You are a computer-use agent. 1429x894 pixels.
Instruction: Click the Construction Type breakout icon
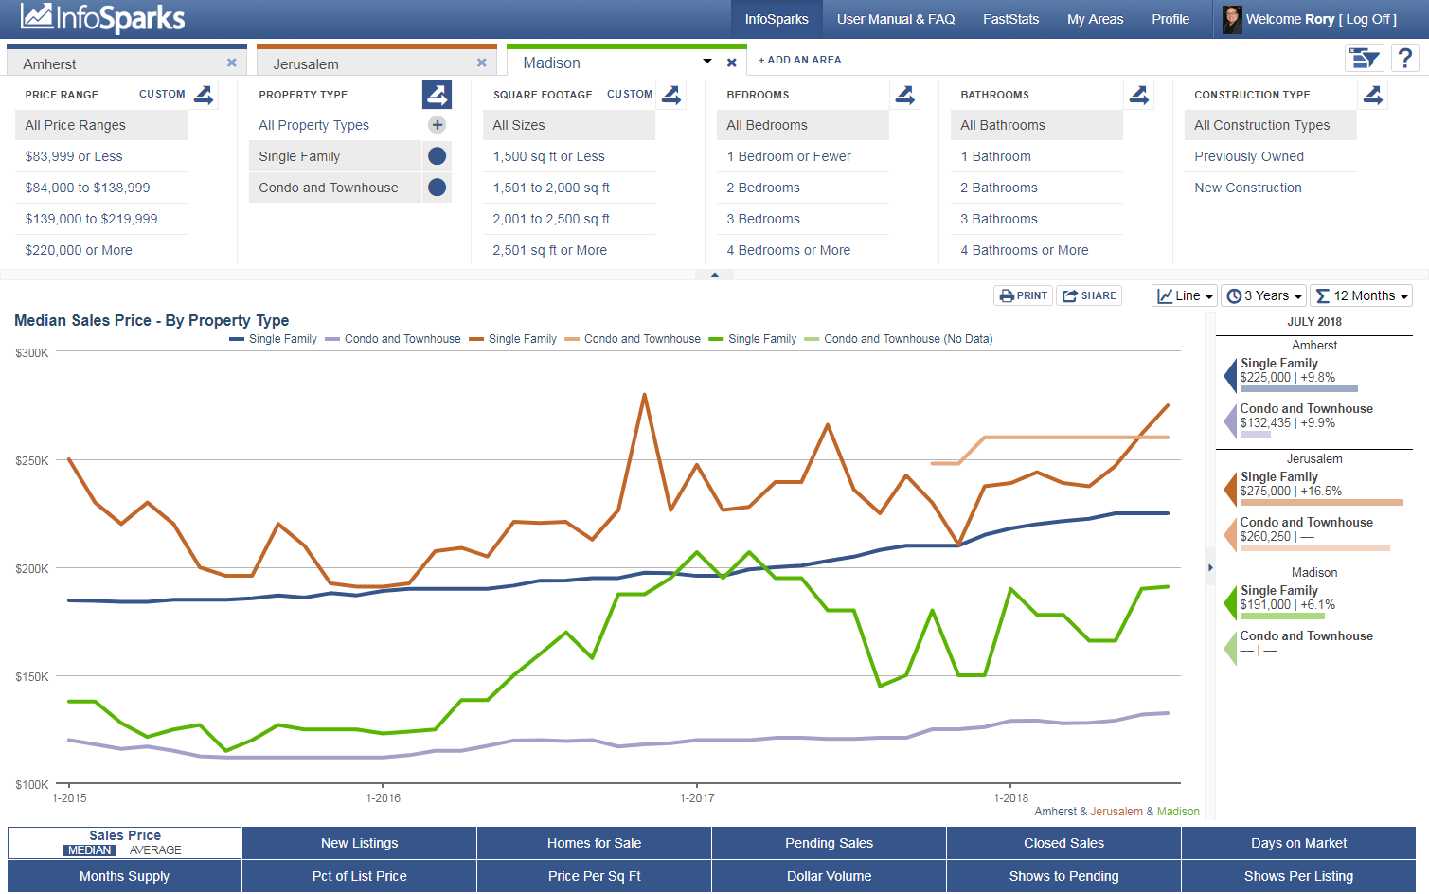pos(1372,95)
